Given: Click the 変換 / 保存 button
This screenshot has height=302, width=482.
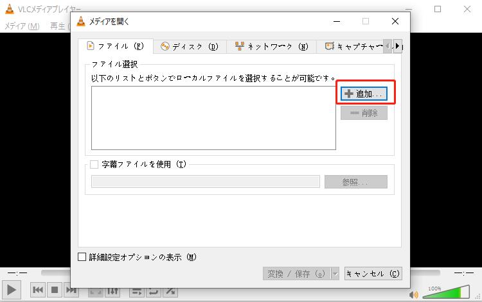Looking at the screenshot, I should [x=296, y=274].
